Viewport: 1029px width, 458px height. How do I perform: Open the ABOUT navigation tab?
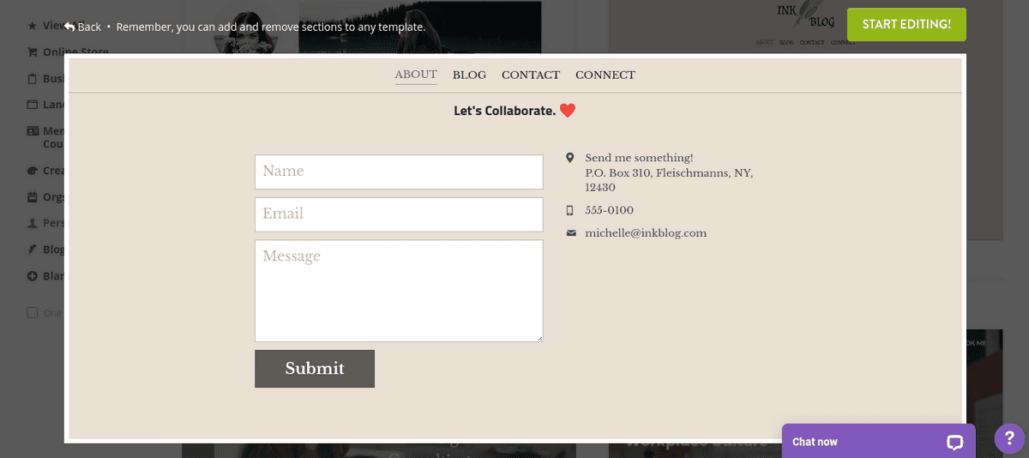(x=416, y=75)
